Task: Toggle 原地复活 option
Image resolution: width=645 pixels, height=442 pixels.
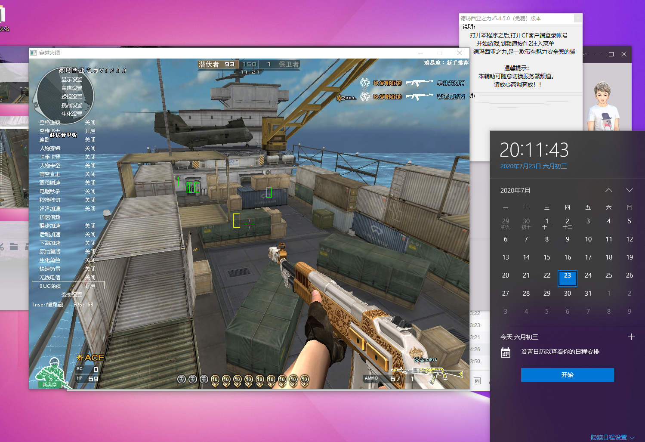Action: pos(68,252)
